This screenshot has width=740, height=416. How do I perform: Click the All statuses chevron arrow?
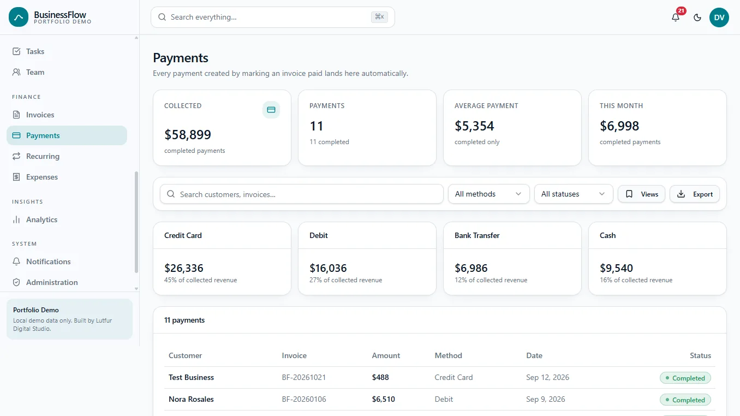[602, 194]
